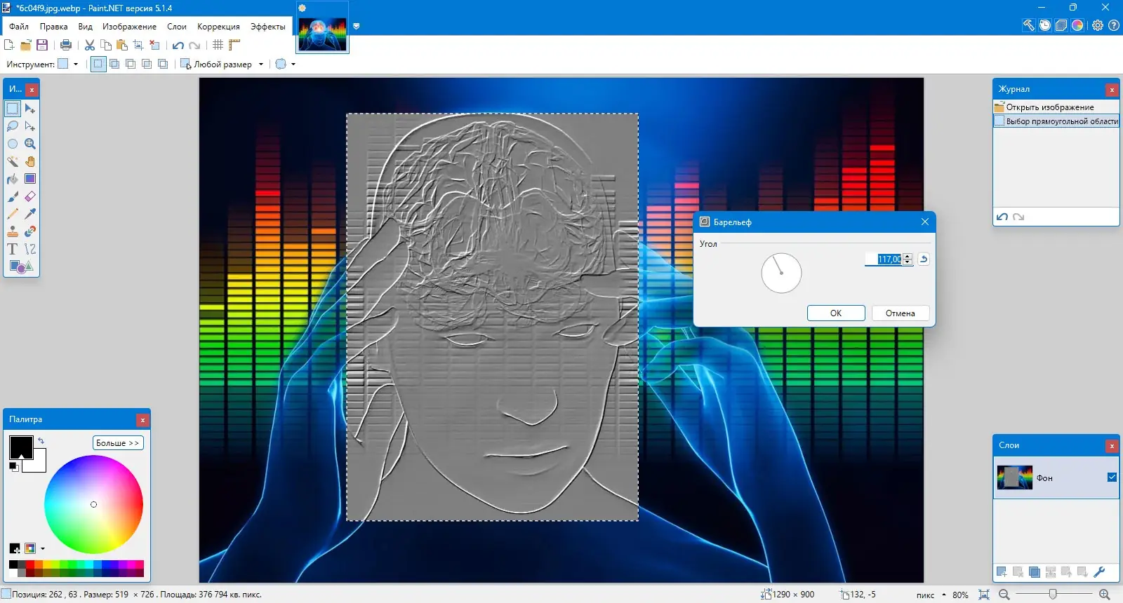Select the Magic Wand tool
The width and height of the screenshot is (1123, 603).
[13, 161]
